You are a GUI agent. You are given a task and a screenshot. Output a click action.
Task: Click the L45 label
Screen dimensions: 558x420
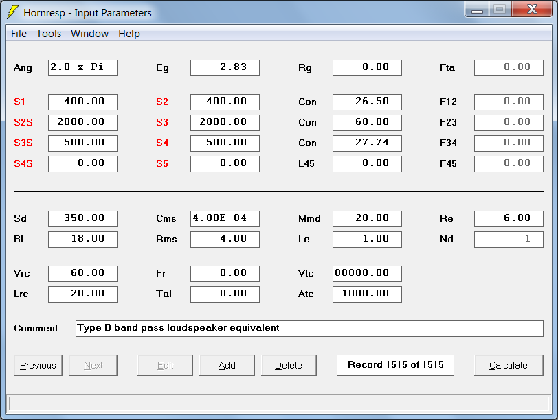point(306,164)
